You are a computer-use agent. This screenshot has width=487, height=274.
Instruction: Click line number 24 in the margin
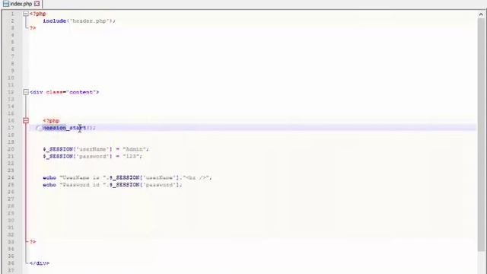11,177
